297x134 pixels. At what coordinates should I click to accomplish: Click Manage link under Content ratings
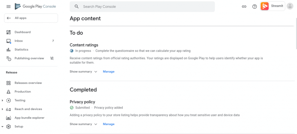pos(108,71)
